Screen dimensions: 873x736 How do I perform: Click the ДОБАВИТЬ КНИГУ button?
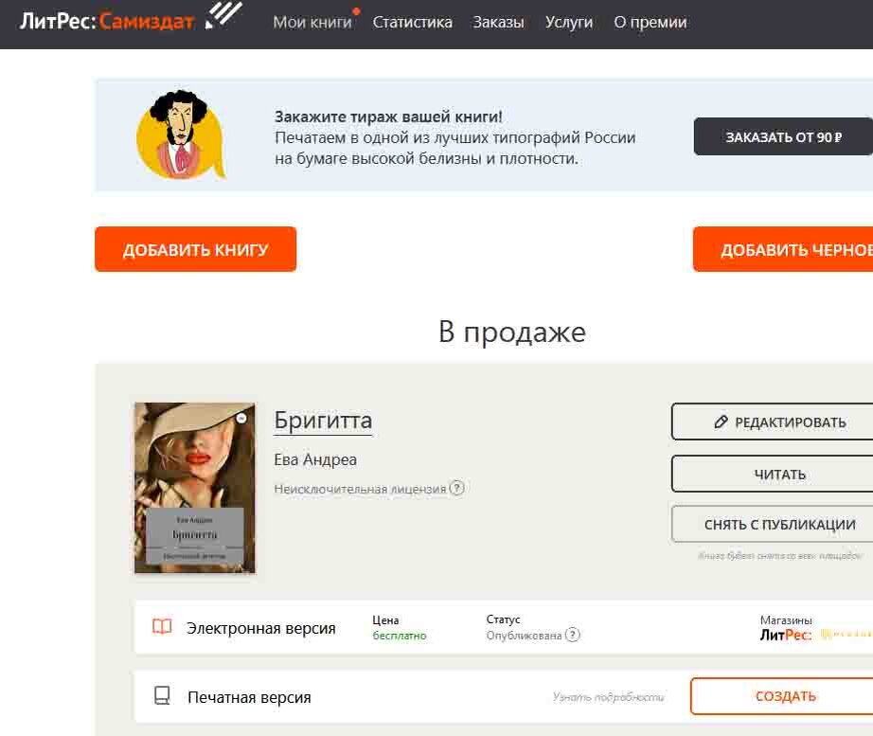coord(195,249)
